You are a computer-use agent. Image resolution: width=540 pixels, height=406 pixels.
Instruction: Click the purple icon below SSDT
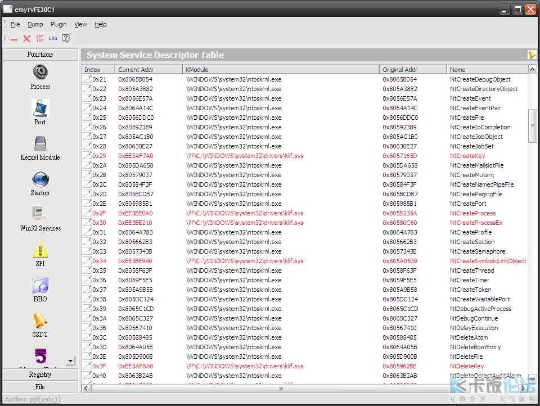[40, 356]
